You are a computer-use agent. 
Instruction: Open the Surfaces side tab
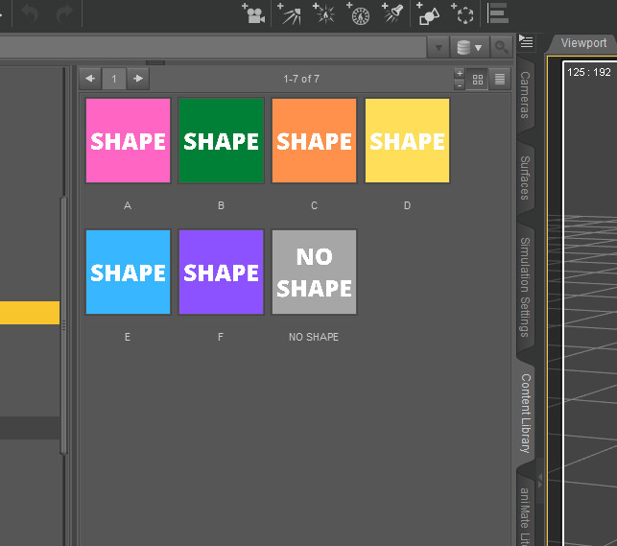tap(526, 178)
